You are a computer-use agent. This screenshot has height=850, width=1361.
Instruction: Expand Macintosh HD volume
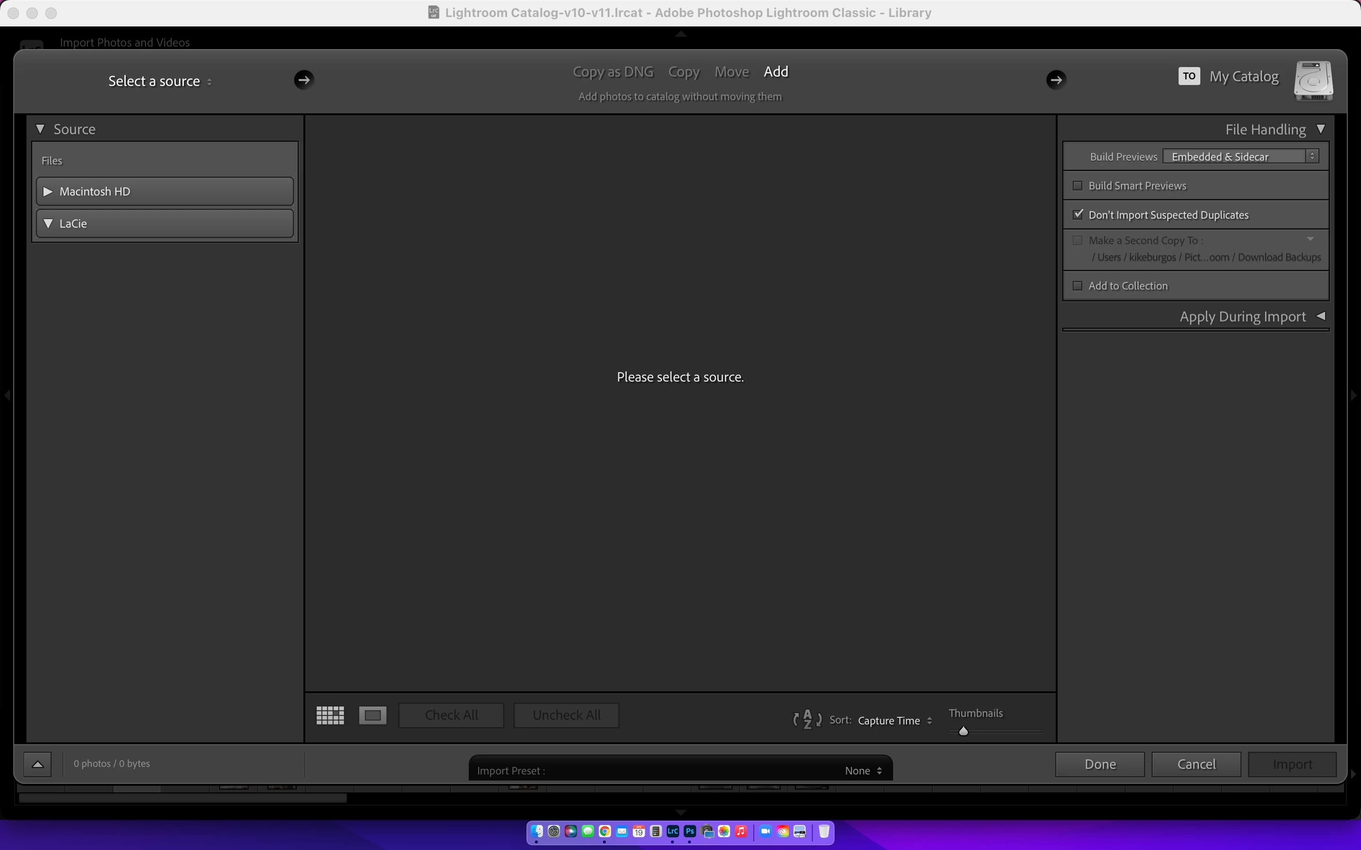(x=48, y=192)
